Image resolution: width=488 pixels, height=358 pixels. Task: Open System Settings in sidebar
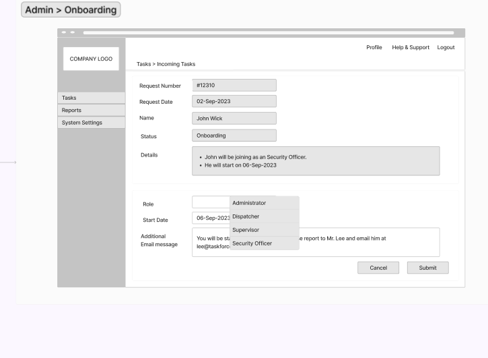coord(91,123)
